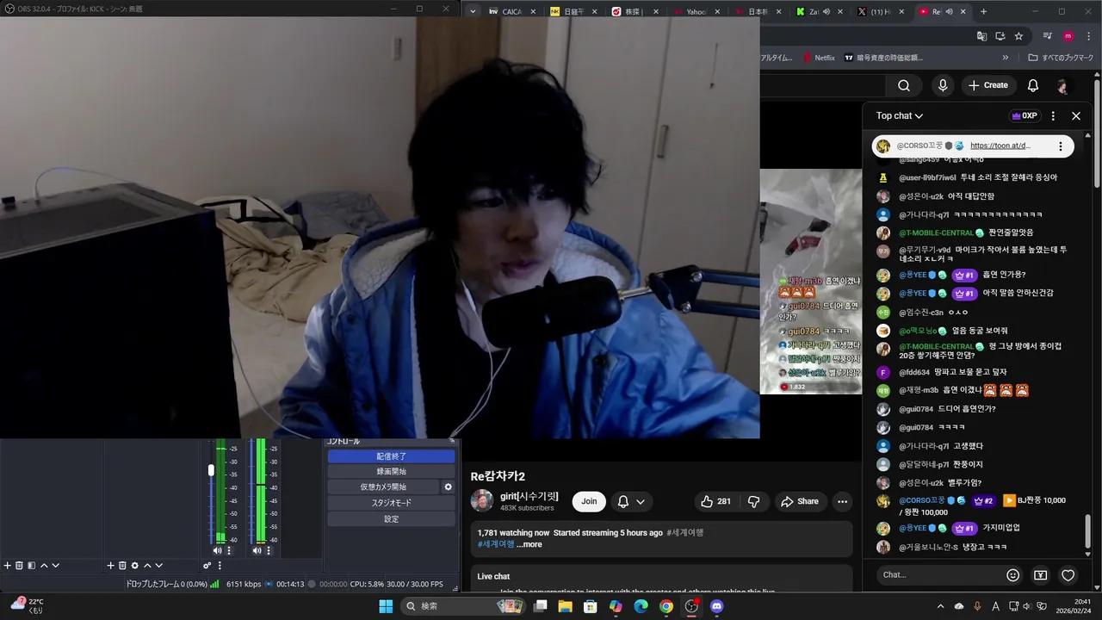The height and width of the screenshot is (620, 1102).
Task: Click 配信終了 to stop streaming
Action: pos(391,456)
